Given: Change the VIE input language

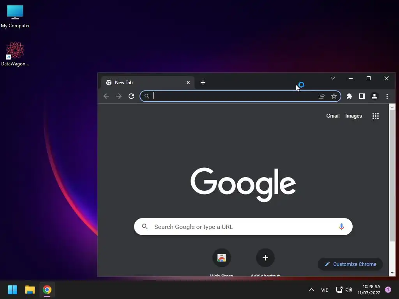Looking at the screenshot, I should (x=325, y=290).
